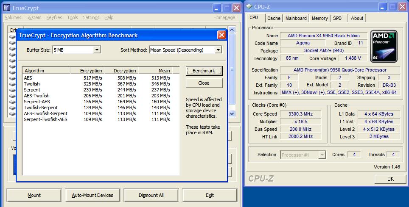Click the Specification field in CPU-Z
The height and width of the screenshot is (207, 409).
[x=340, y=70]
